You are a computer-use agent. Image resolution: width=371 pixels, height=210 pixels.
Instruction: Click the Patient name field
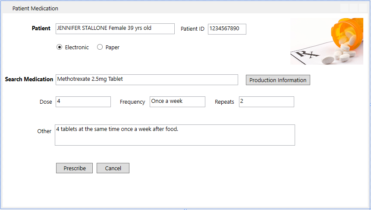[115, 29]
